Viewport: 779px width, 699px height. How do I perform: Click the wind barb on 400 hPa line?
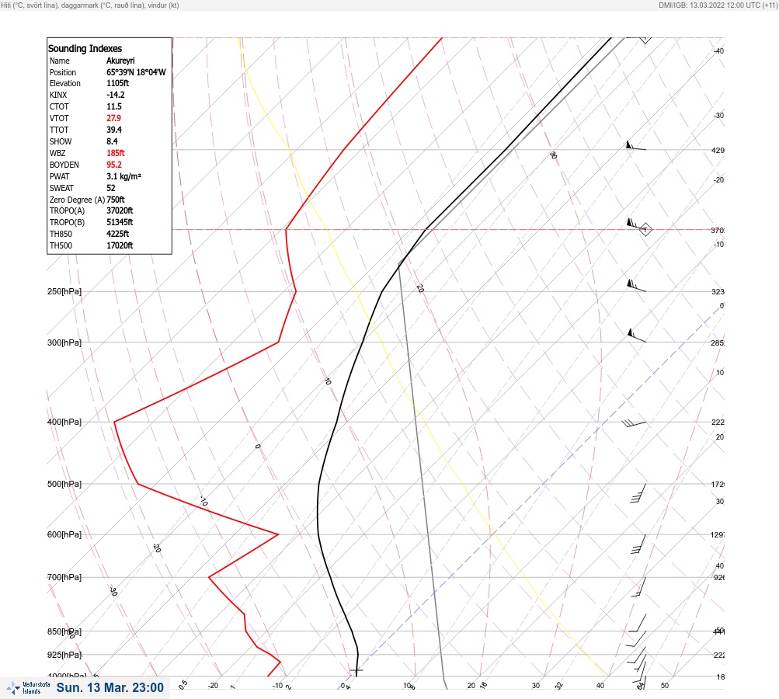pos(634,423)
